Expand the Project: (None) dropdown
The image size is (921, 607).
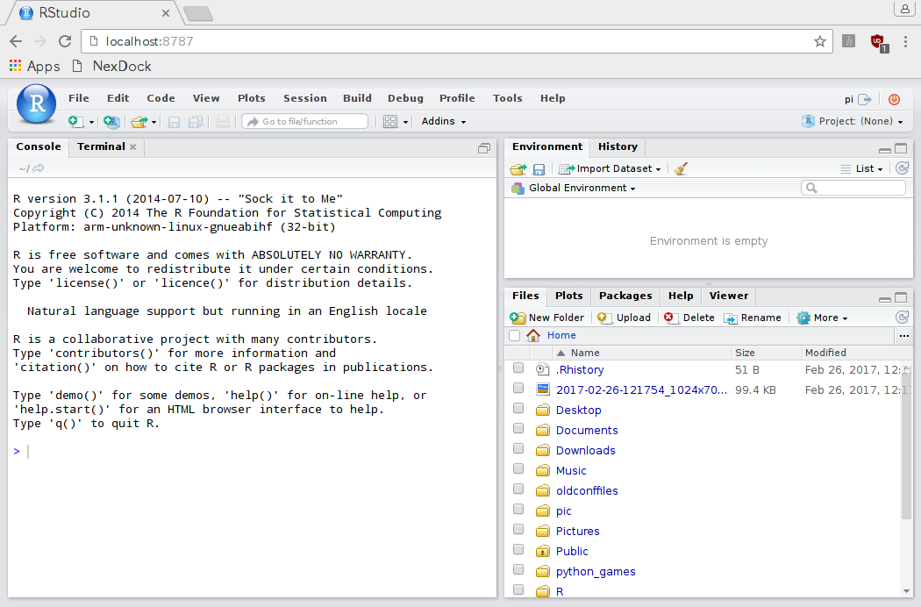click(x=853, y=121)
